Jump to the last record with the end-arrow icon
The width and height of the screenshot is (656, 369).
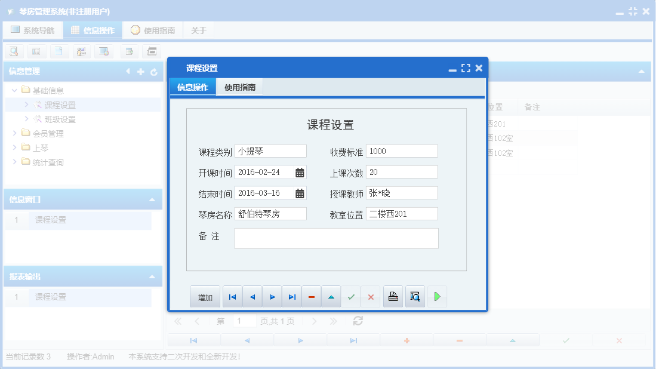pyautogui.click(x=292, y=296)
